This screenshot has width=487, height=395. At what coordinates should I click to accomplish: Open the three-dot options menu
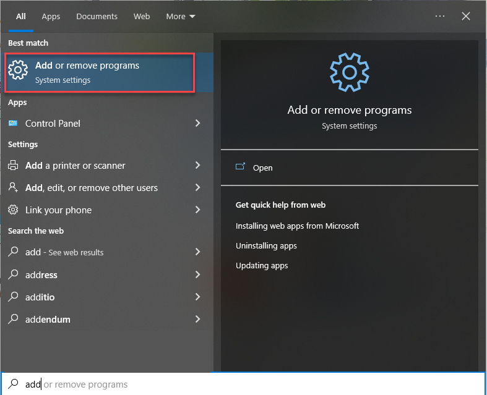440,16
